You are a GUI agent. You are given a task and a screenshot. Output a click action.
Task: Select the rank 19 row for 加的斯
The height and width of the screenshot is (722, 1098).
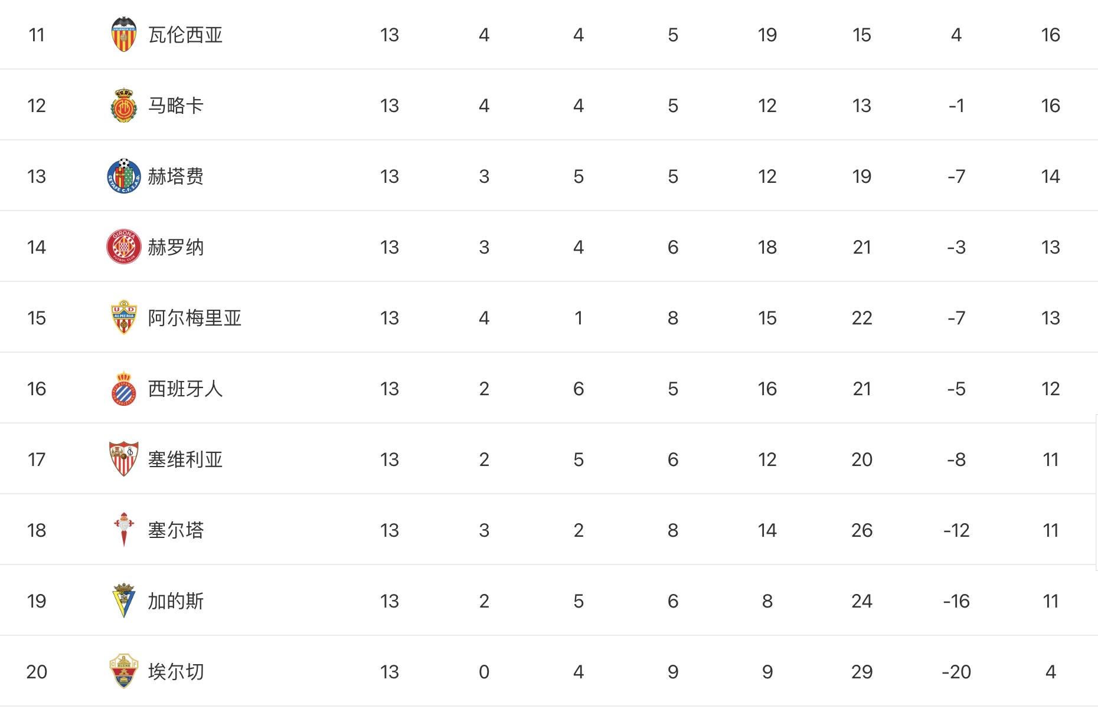[549, 600]
